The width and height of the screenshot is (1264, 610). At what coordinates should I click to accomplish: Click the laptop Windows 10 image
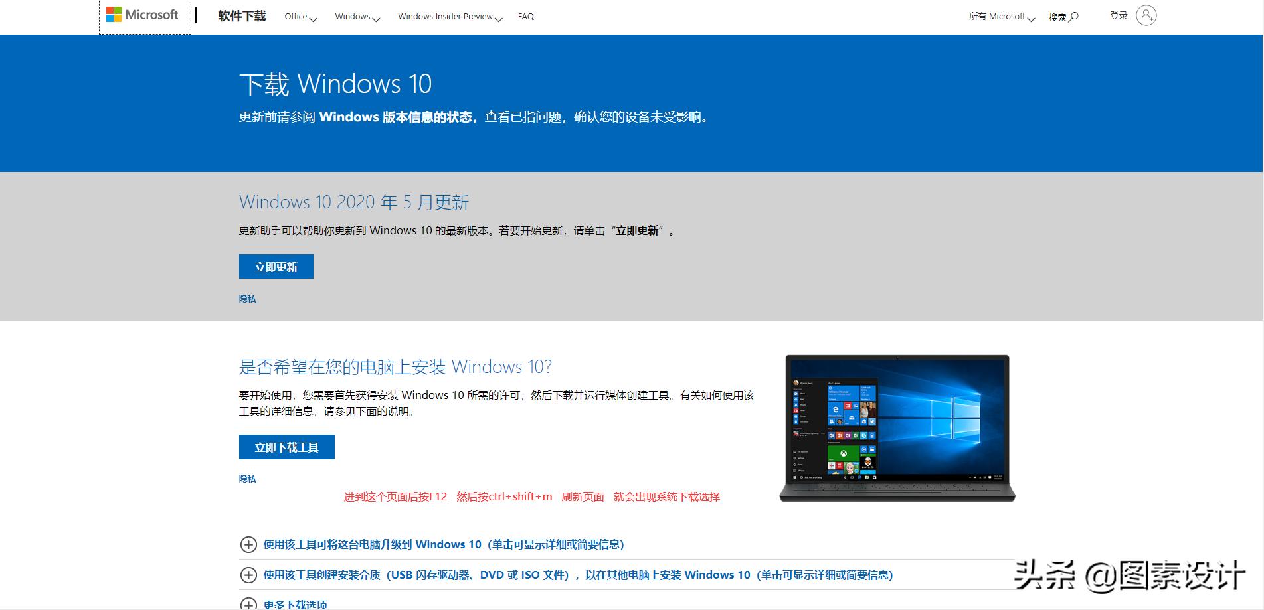pyautogui.click(x=897, y=428)
